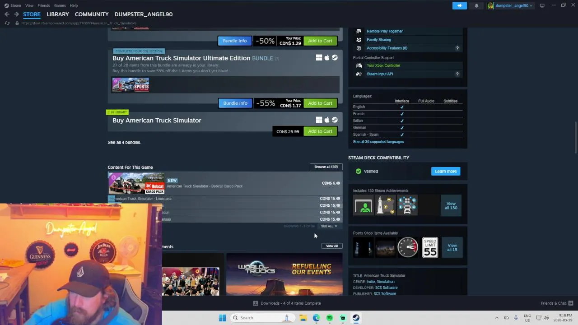The width and height of the screenshot is (578, 325).
Task: Open the Friends menu
Action: 44,5
